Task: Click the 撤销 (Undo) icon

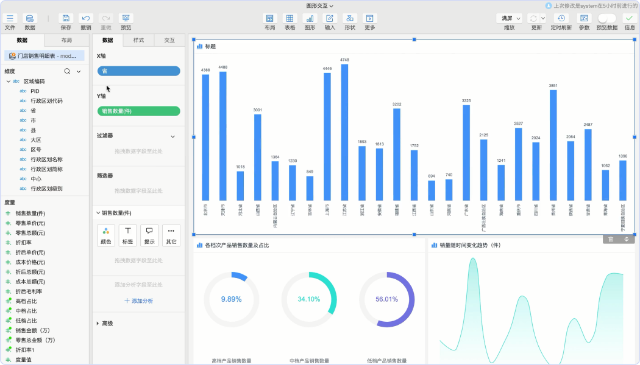Action: [x=86, y=19]
